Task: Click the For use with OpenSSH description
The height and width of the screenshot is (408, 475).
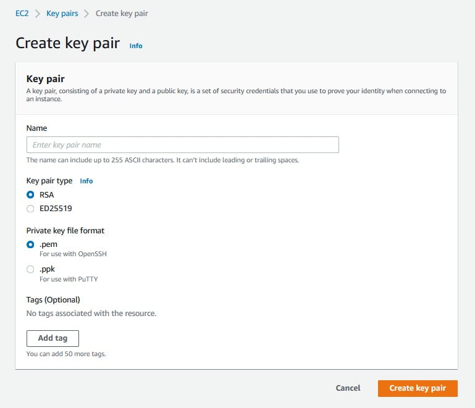Action: pyautogui.click(x=73, y=254)
